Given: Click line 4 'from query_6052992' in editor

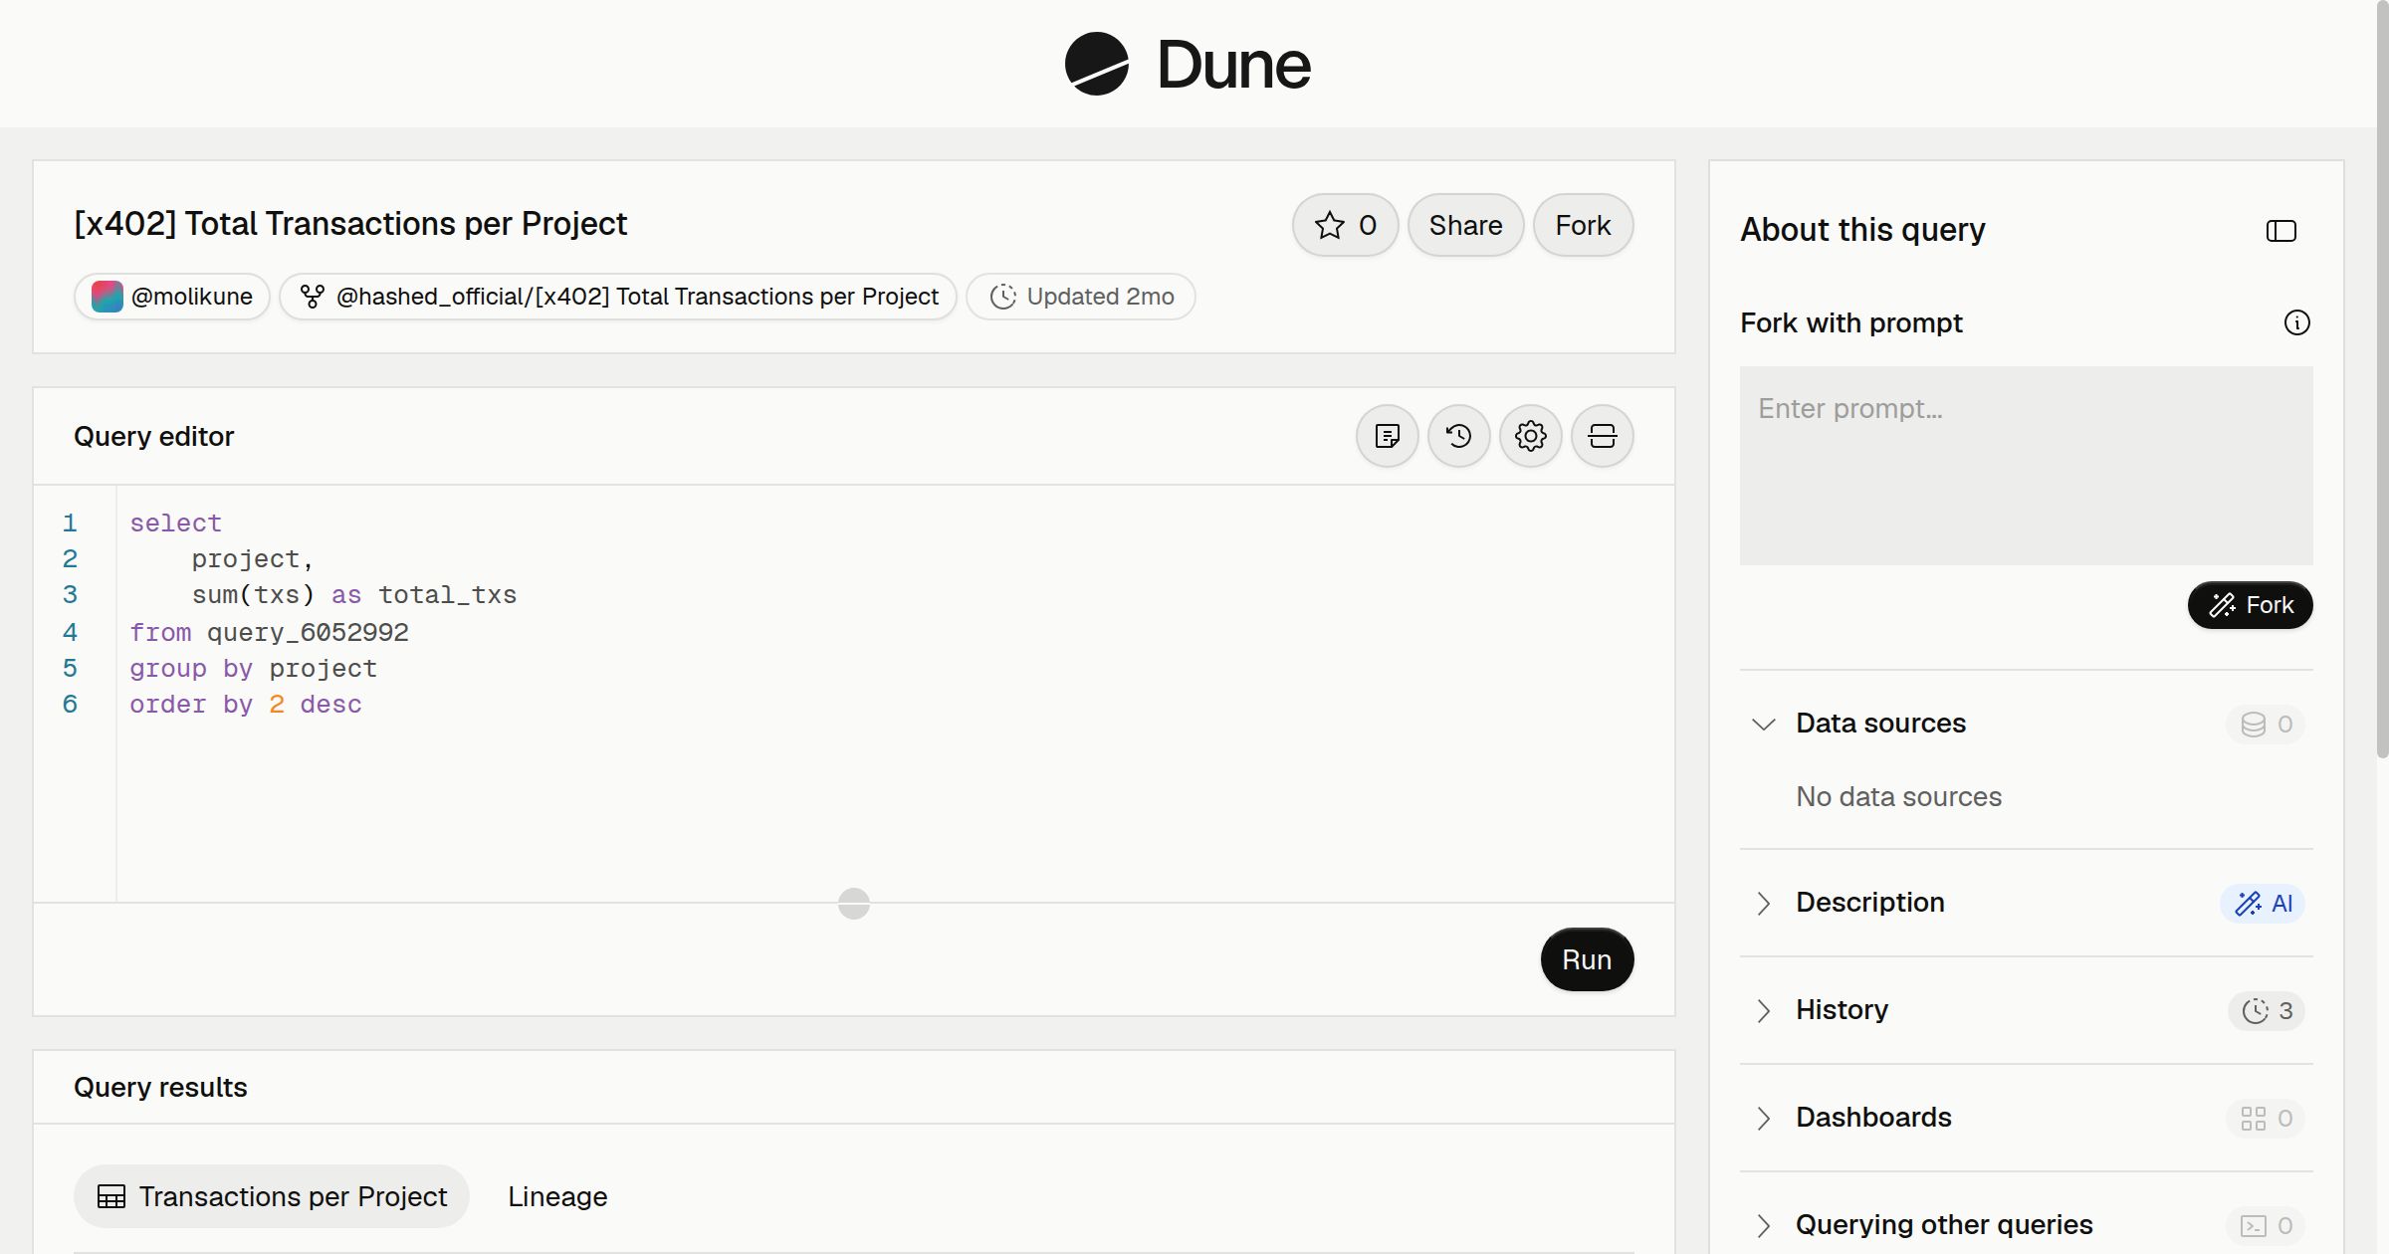Looking at the screenshot, I should pyautogui.click(x=269, y=632).
